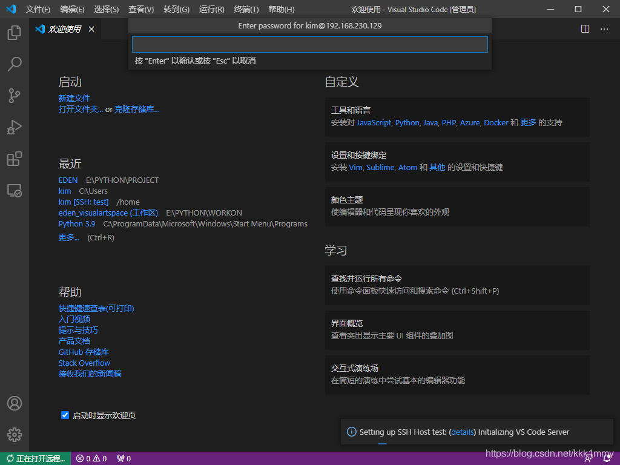Open errors and warnings in status bar
Viewport: 620px width, 465px height.
[x=91, y=458]
